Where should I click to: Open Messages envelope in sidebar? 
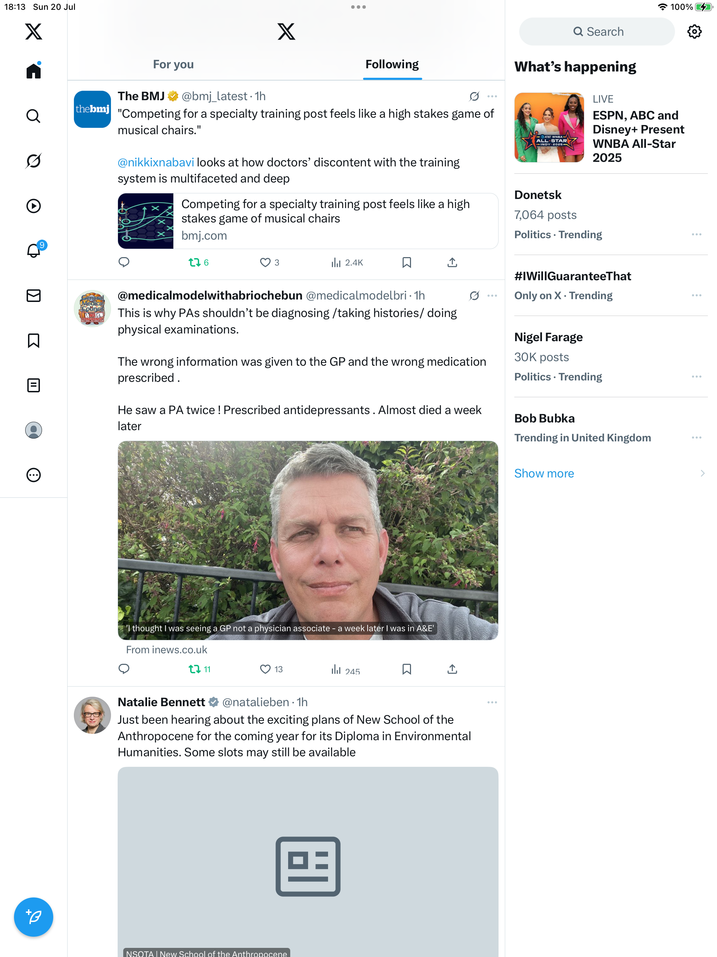coord(33,296)
